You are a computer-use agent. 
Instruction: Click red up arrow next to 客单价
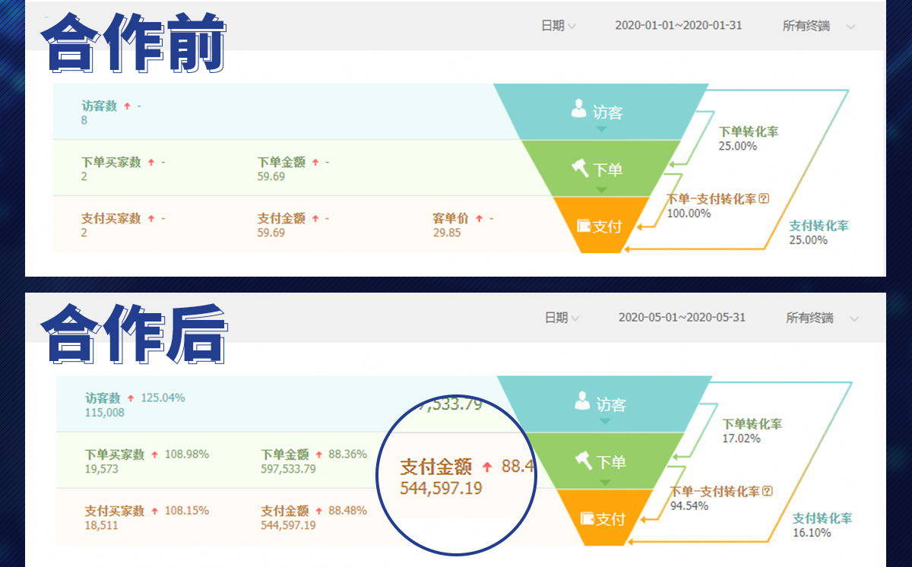click(480, 219)
